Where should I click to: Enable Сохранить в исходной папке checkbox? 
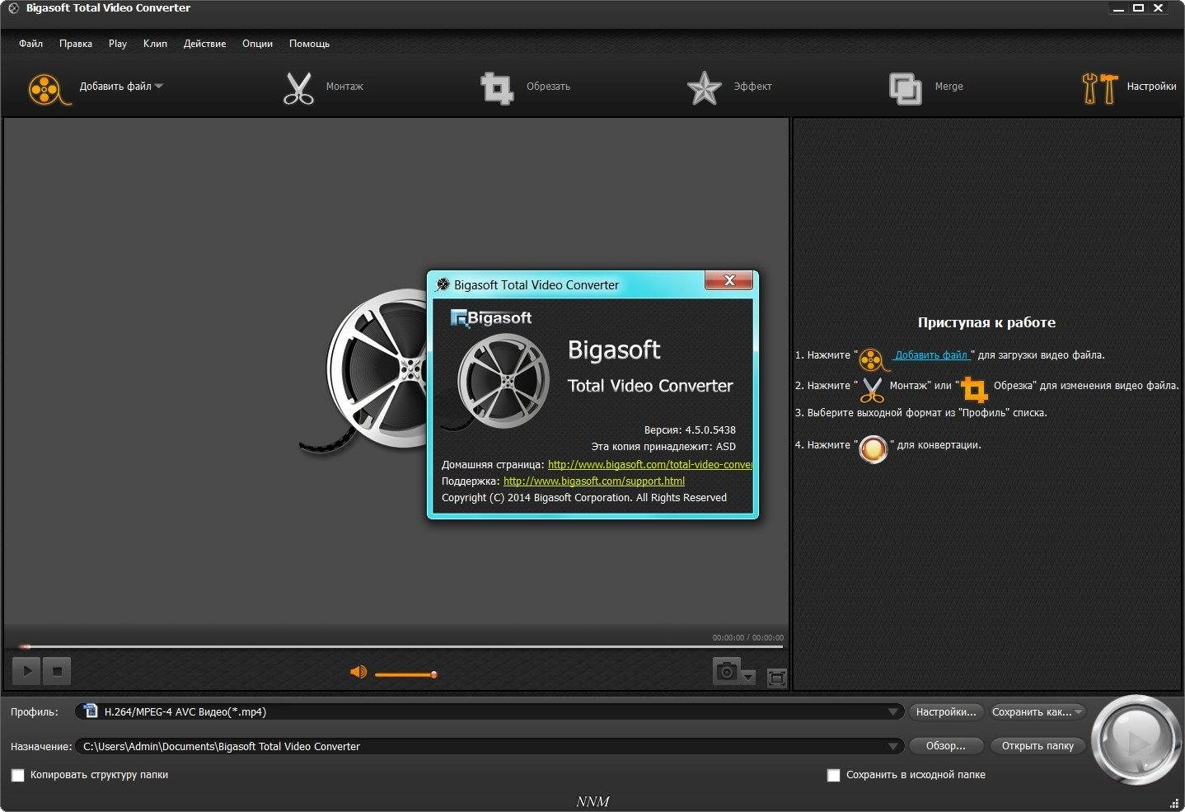click(x=833, y=775)
